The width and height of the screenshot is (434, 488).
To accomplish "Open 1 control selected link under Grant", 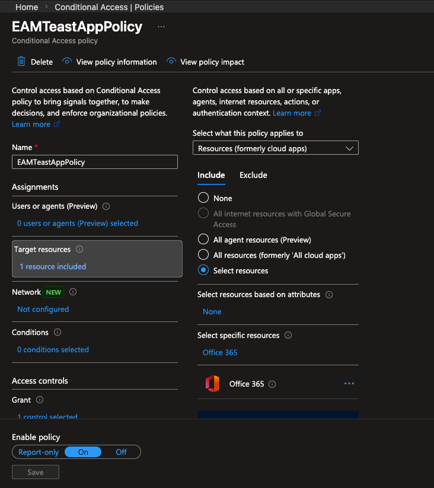I will pos(47,416).
